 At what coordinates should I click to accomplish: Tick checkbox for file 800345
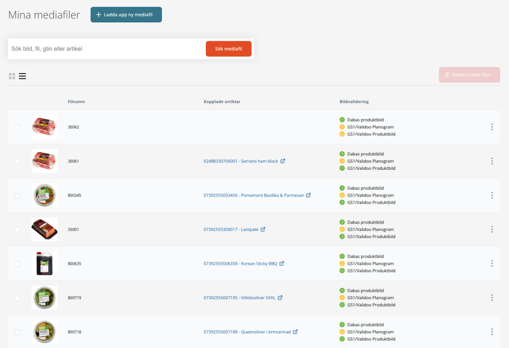[17, 196]
